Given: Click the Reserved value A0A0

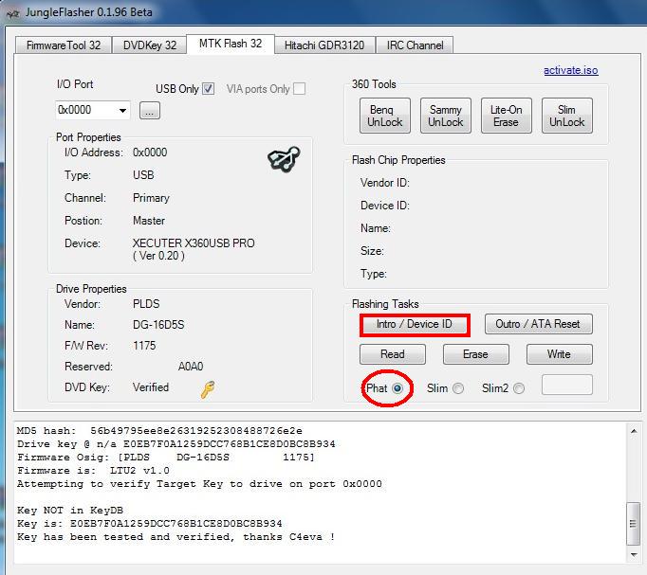Looking at the screenshot, I should (x=191, y=367).
